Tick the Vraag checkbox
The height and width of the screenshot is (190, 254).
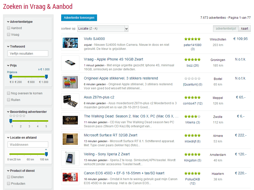tap(9, 34)
